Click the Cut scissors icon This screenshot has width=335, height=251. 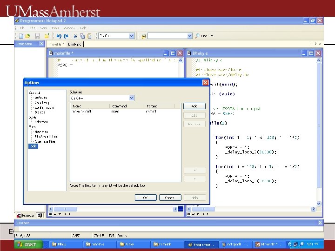tap(75, 36)
